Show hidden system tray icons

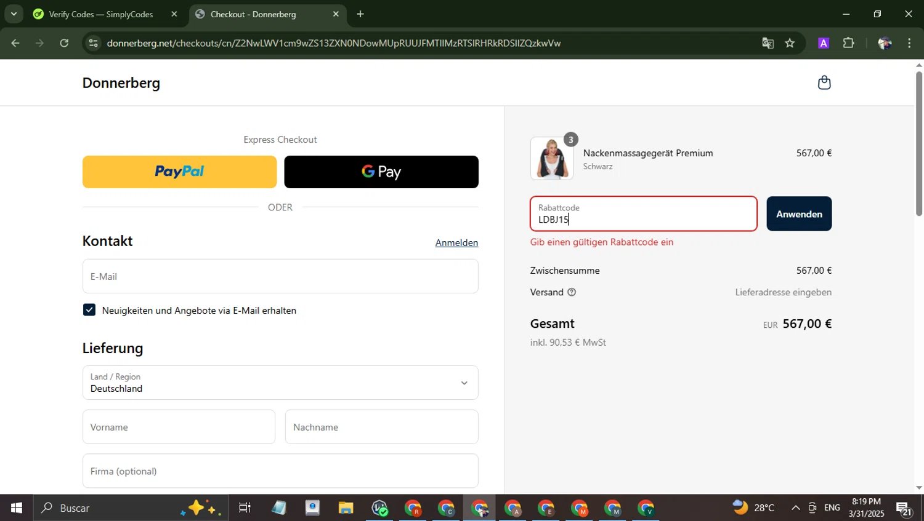[x=795, y=508]
